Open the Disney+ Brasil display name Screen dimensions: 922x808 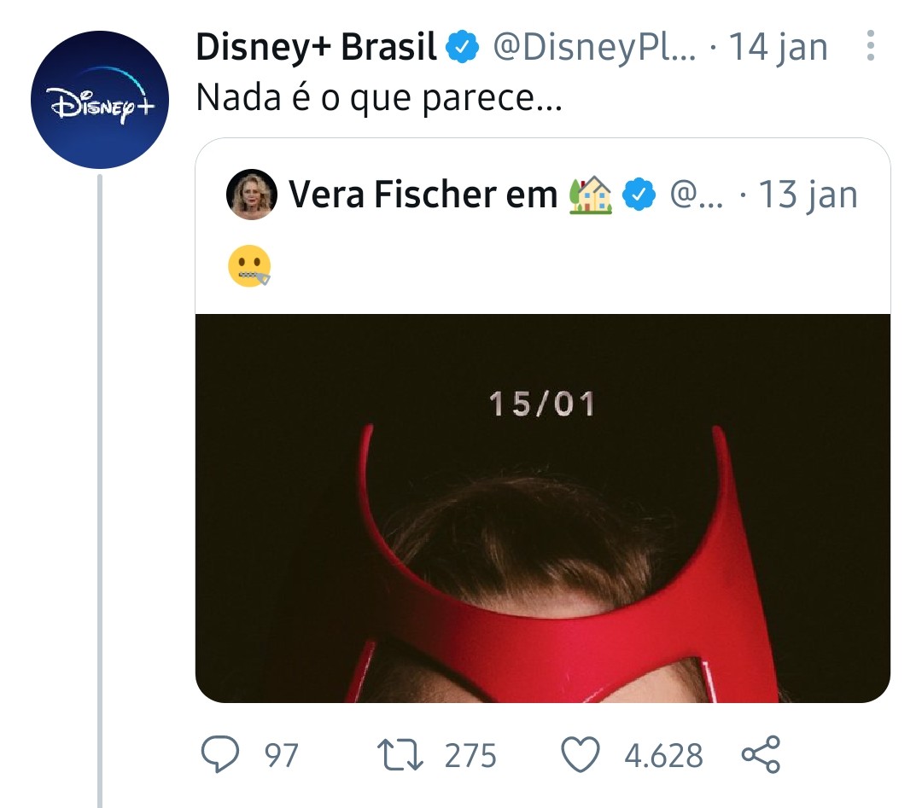point(317,47)
